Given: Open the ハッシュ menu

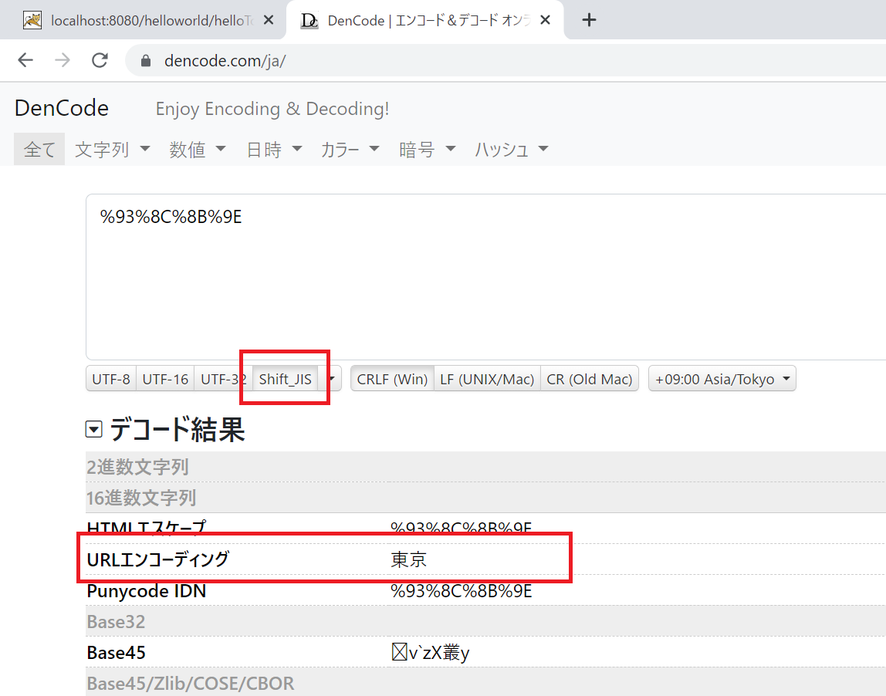Looking at the screenshot, I should [x=511, y=148].
